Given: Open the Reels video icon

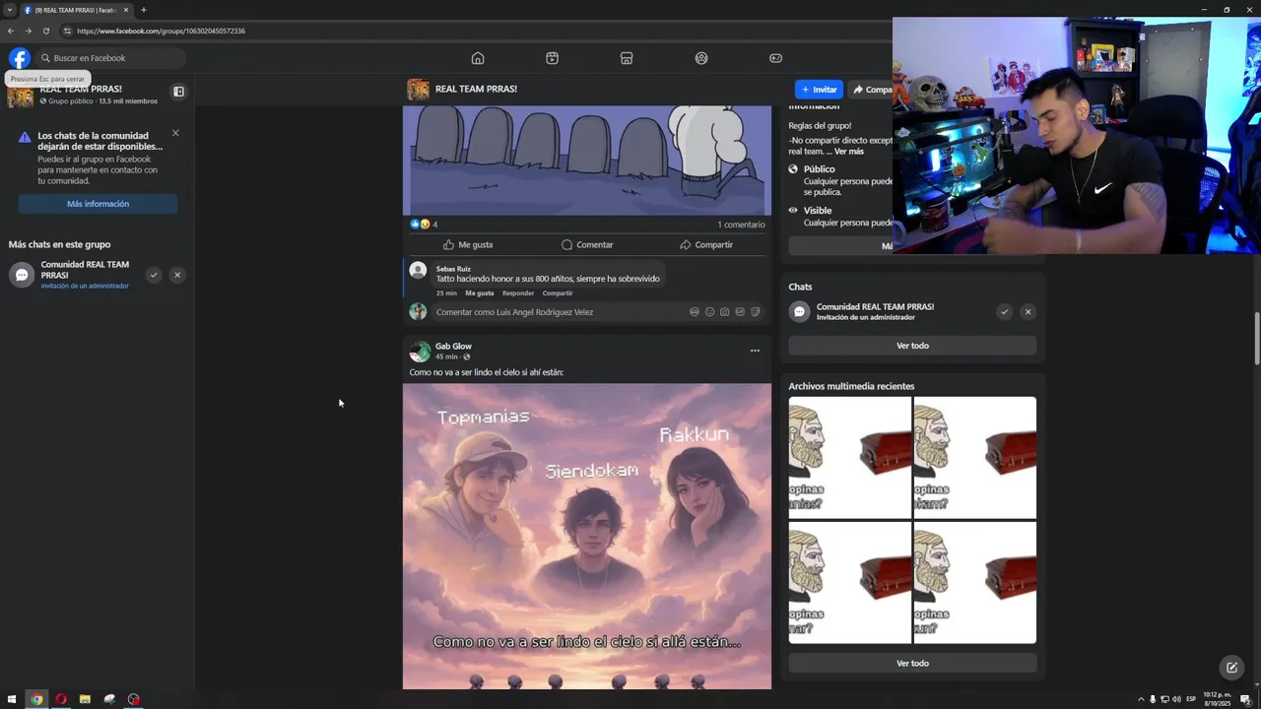Looking at the screenshot, I should click(552, 58).
